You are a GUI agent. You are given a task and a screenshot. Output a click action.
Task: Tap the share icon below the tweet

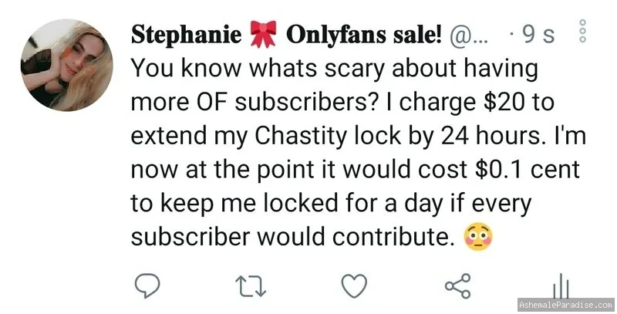click(457, 285)
